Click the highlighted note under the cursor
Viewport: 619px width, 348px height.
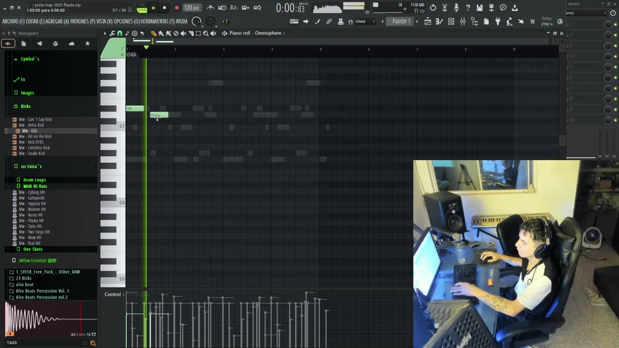(x=159, y=115)
